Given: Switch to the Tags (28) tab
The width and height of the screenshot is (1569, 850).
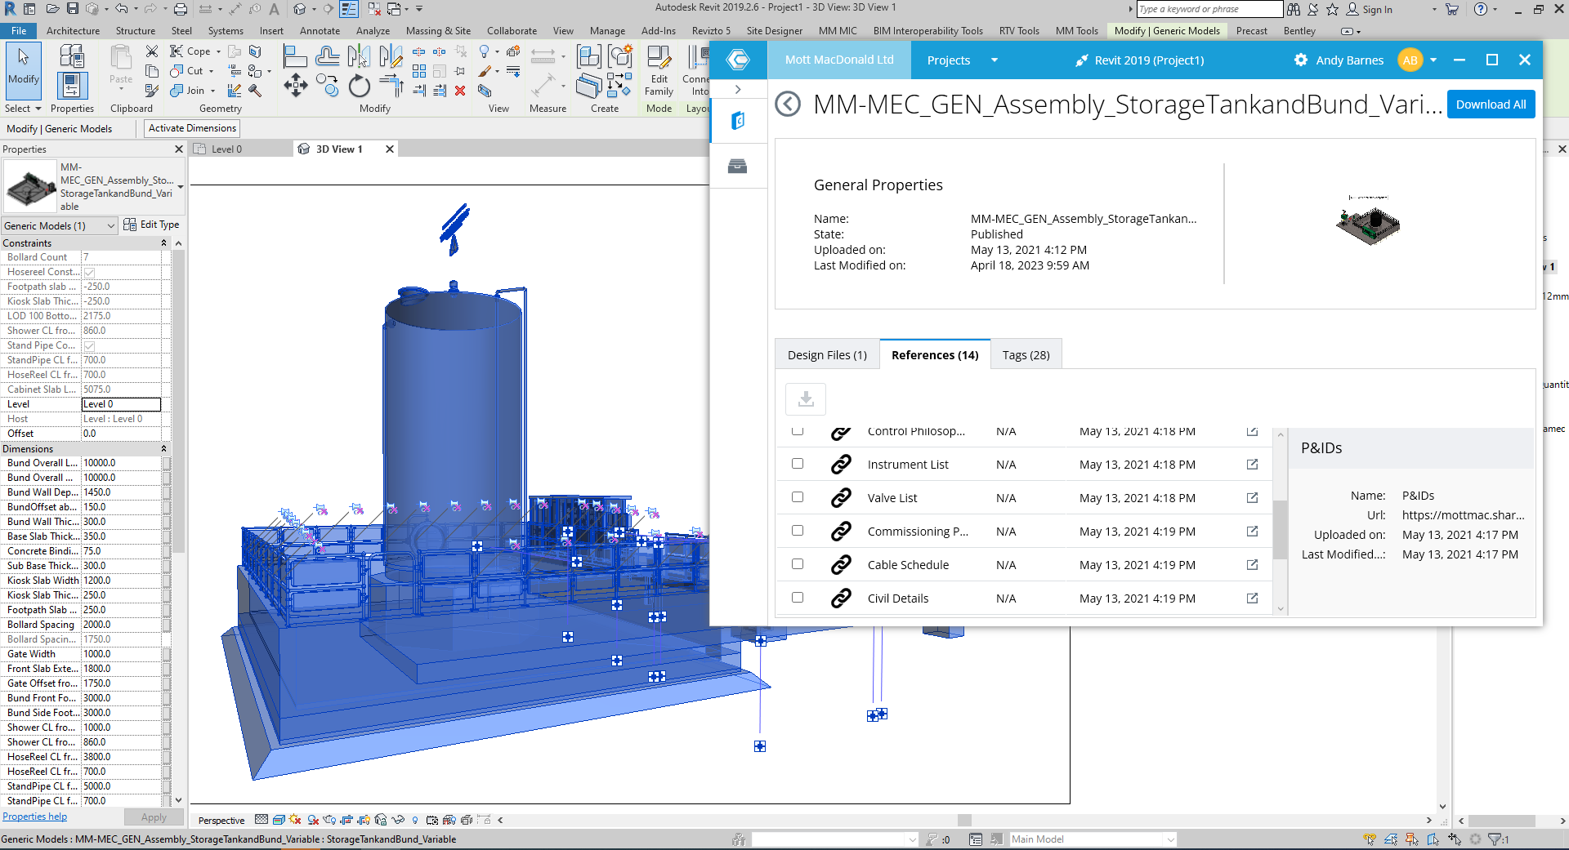Looking at the screenshot, I should [x=1026, y=355].
